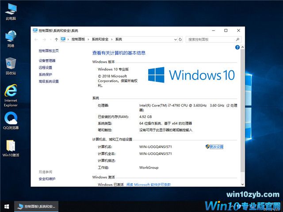Open the Windows Start button

point(7,206)
